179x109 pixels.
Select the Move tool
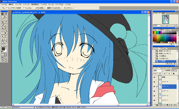6,17
